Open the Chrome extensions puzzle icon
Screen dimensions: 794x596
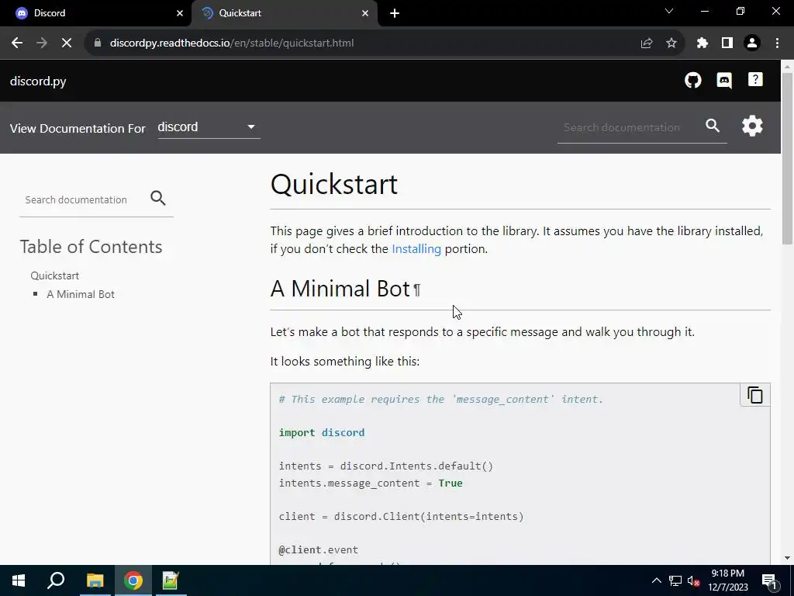(702, 43)
